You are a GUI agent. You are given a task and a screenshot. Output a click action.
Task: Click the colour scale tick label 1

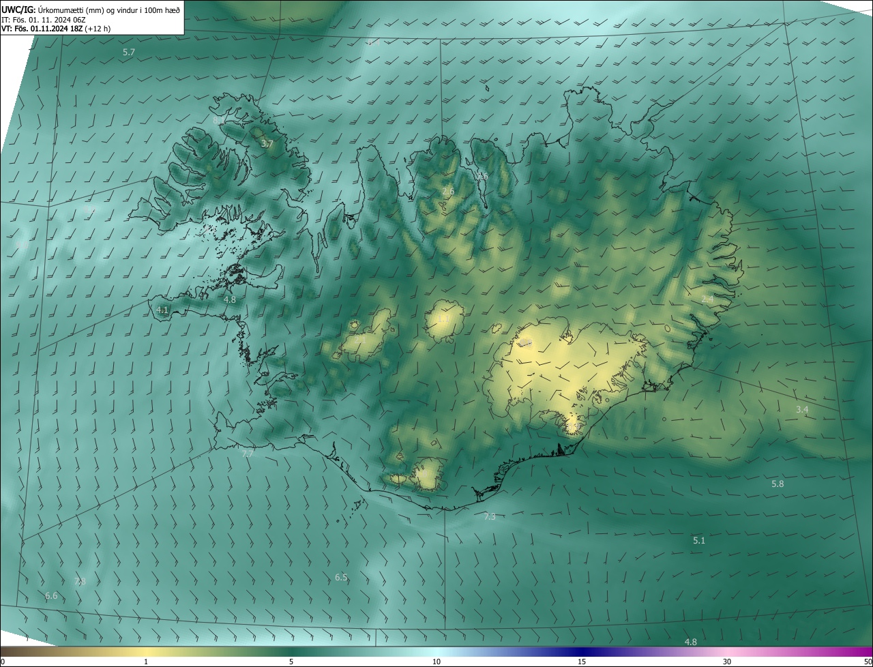tap(146, 662)
